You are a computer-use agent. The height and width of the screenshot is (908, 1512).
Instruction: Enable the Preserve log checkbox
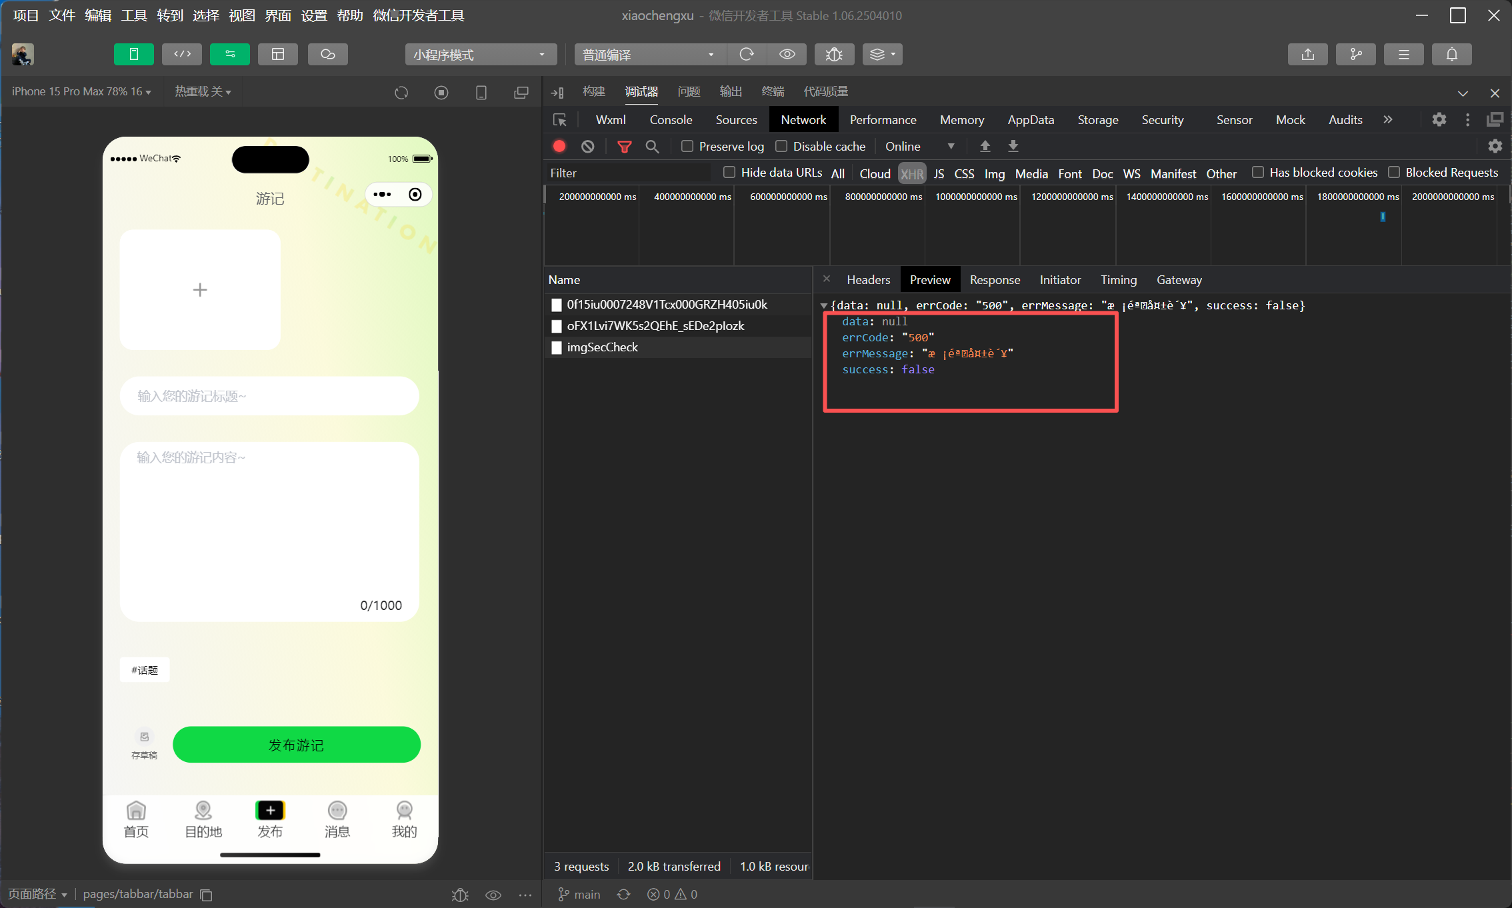tap(687, 146)
